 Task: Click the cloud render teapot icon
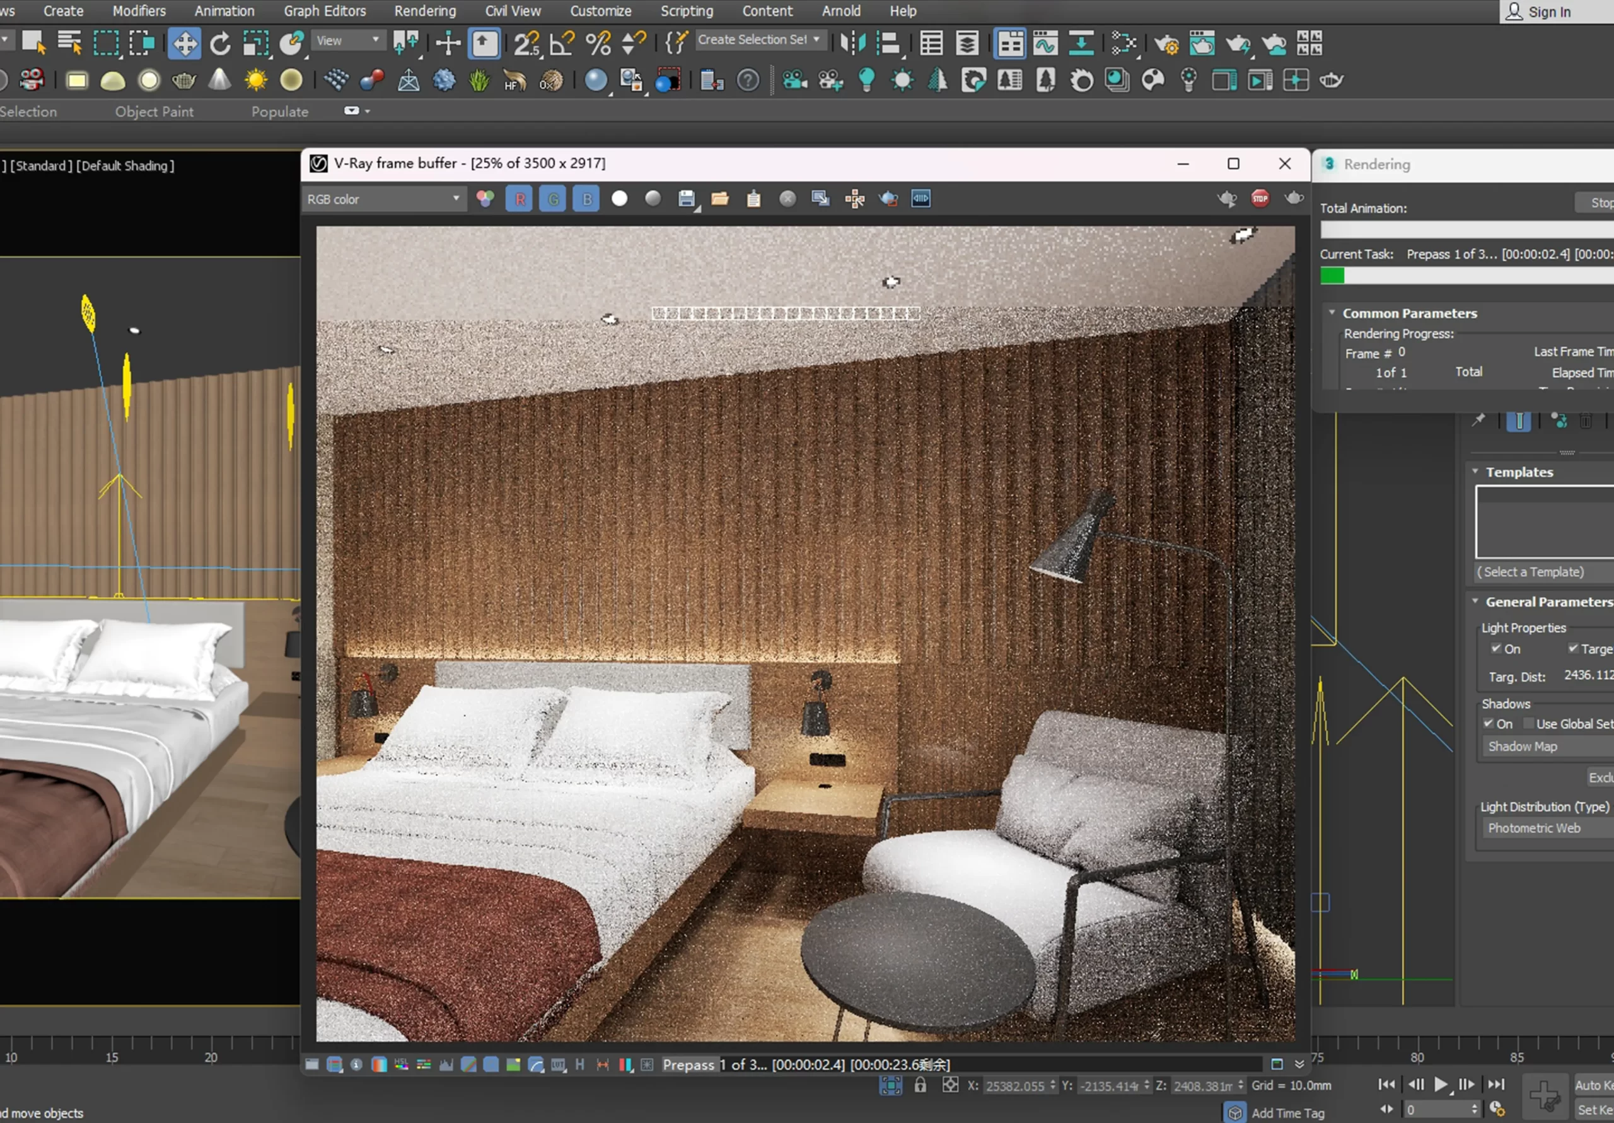[1274, 44]
